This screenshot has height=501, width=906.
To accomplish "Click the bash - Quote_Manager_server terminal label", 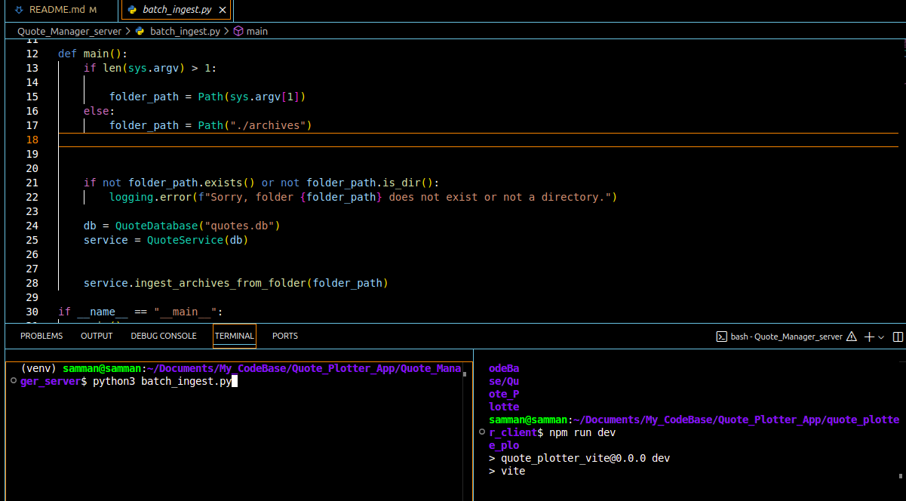I will (x=786, y=337).
